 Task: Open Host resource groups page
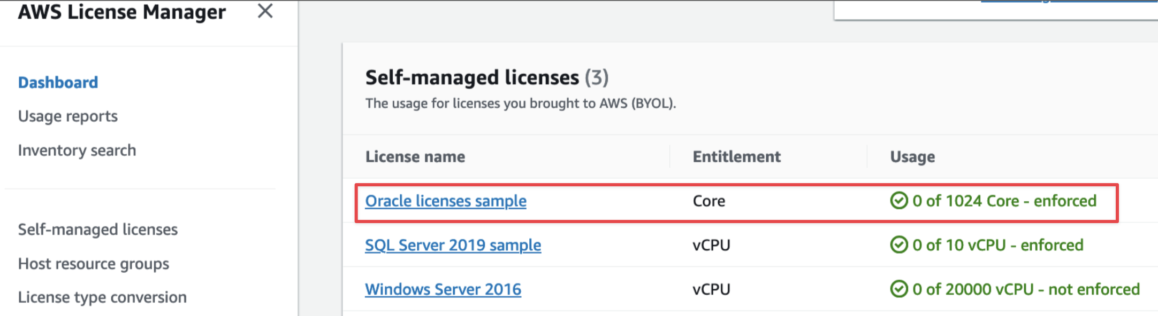(x=94, y=264)
